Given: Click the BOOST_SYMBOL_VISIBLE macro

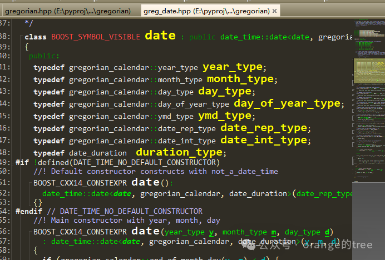Looking at the screenshot, I should pos(96,37).
